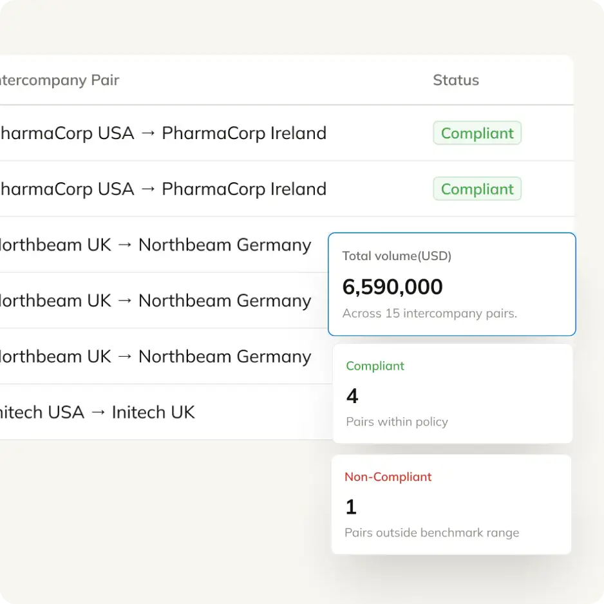This screenshot has height=604, width=604.
Task: Sort by the Status column header
Action: tap(456, 80)
